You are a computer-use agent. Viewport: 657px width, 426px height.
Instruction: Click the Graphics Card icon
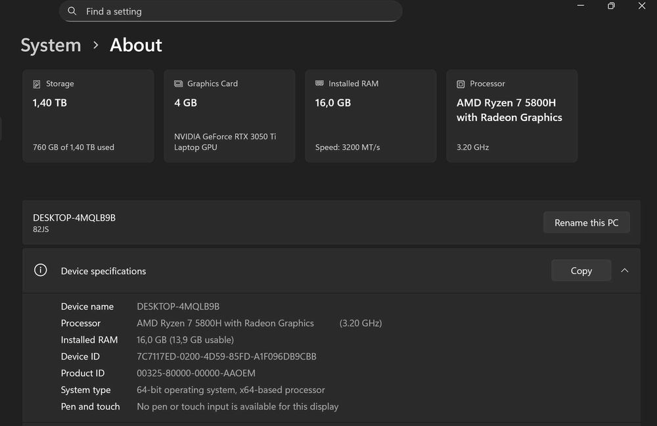tap(178, 84)
